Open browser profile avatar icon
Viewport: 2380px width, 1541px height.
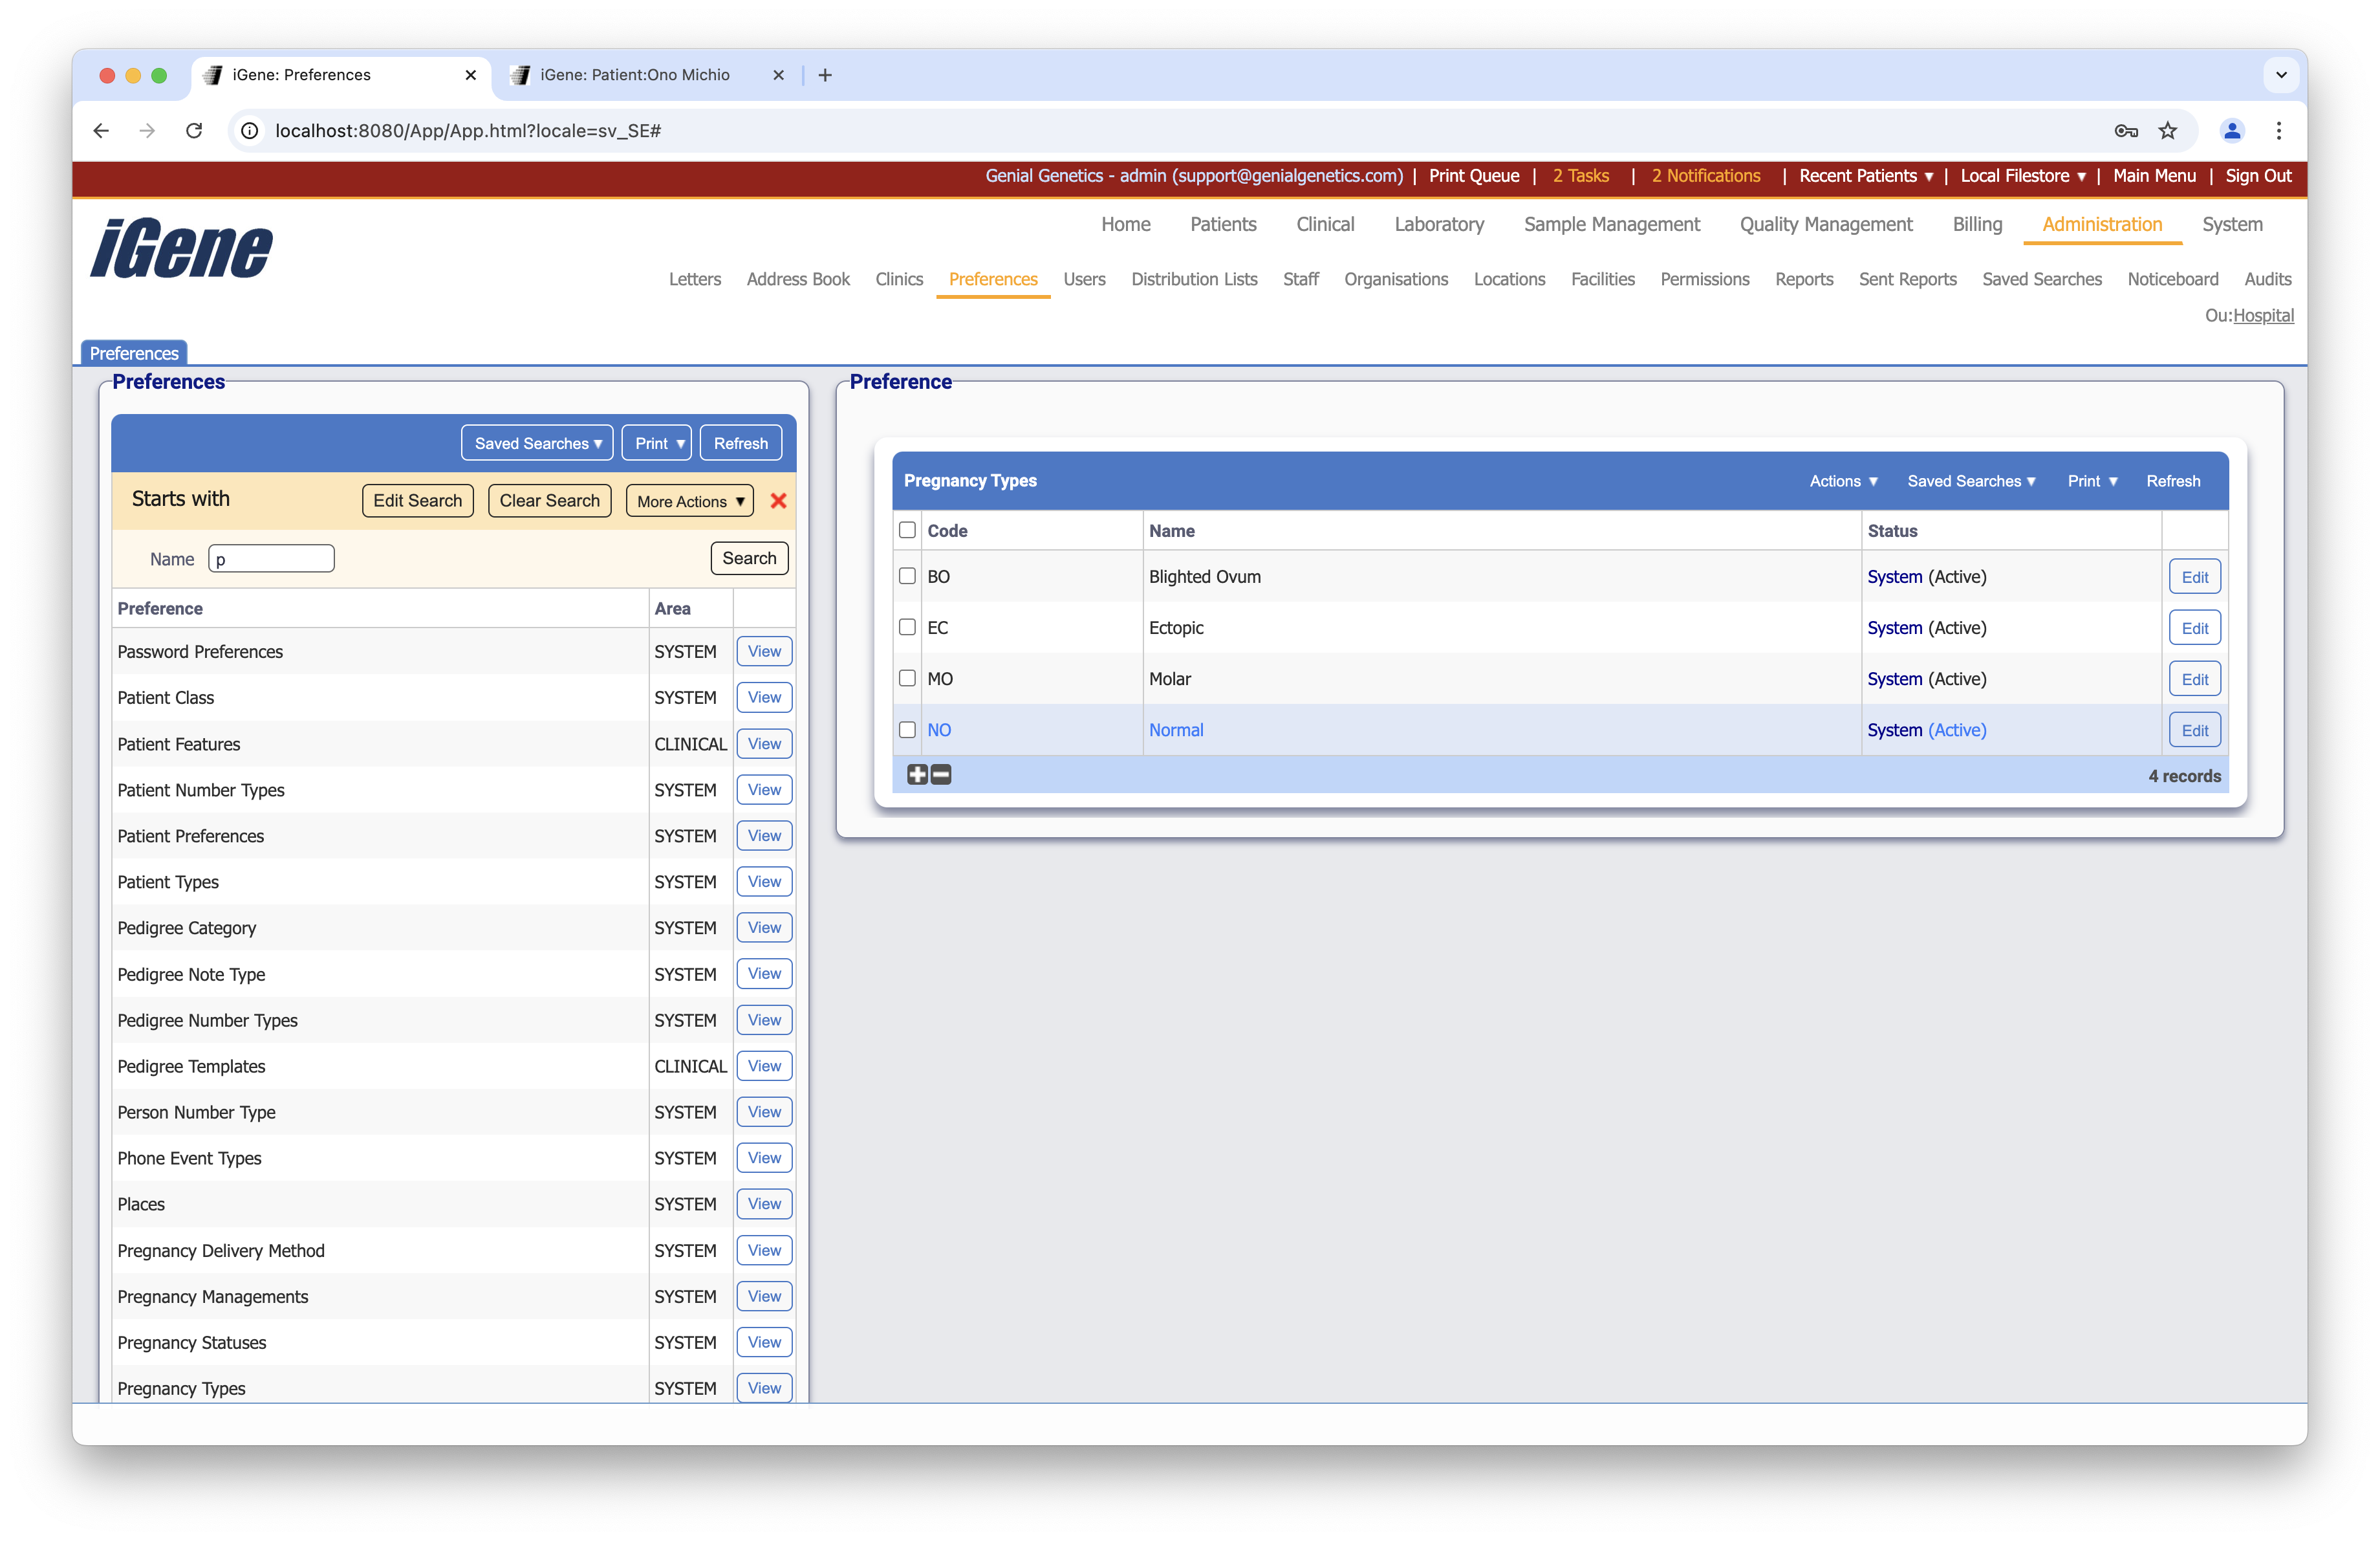pyautogui.click(x=2231, y=131)
